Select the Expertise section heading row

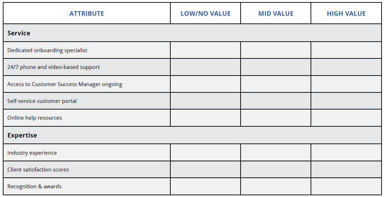click(x=22, y=135)
